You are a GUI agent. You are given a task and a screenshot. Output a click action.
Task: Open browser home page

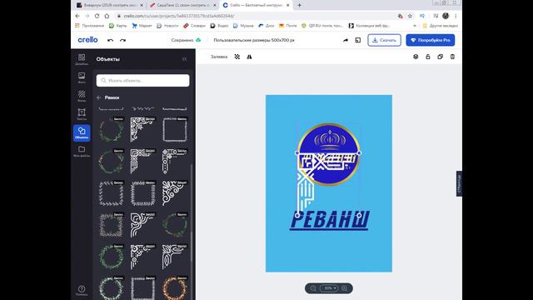coord(107,16)
